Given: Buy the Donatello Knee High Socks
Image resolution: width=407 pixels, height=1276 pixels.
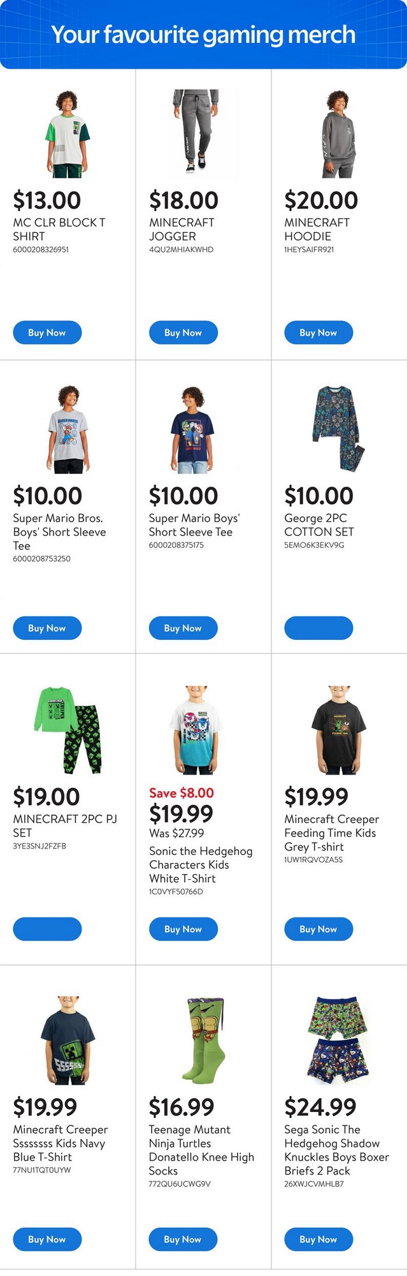Looking at the screenshot, I should tap(183, 1239).
